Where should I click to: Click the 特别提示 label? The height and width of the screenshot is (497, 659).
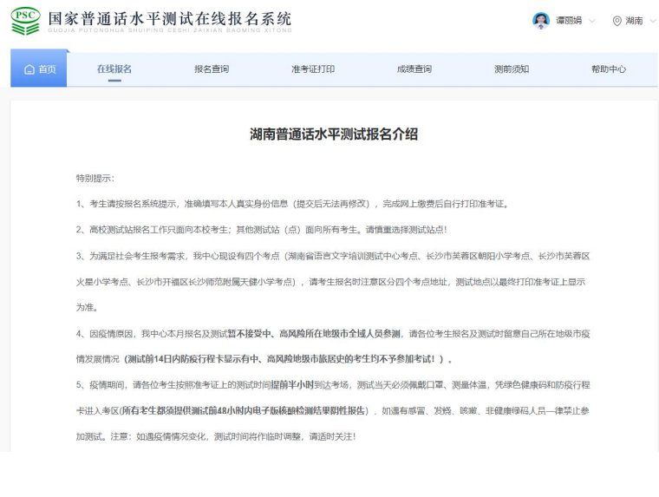[x=95, y=179]
